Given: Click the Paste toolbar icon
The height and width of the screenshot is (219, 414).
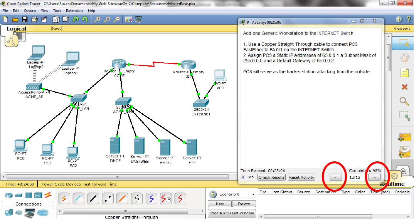Looking at the screenshot, I should [x=66, y=19].
